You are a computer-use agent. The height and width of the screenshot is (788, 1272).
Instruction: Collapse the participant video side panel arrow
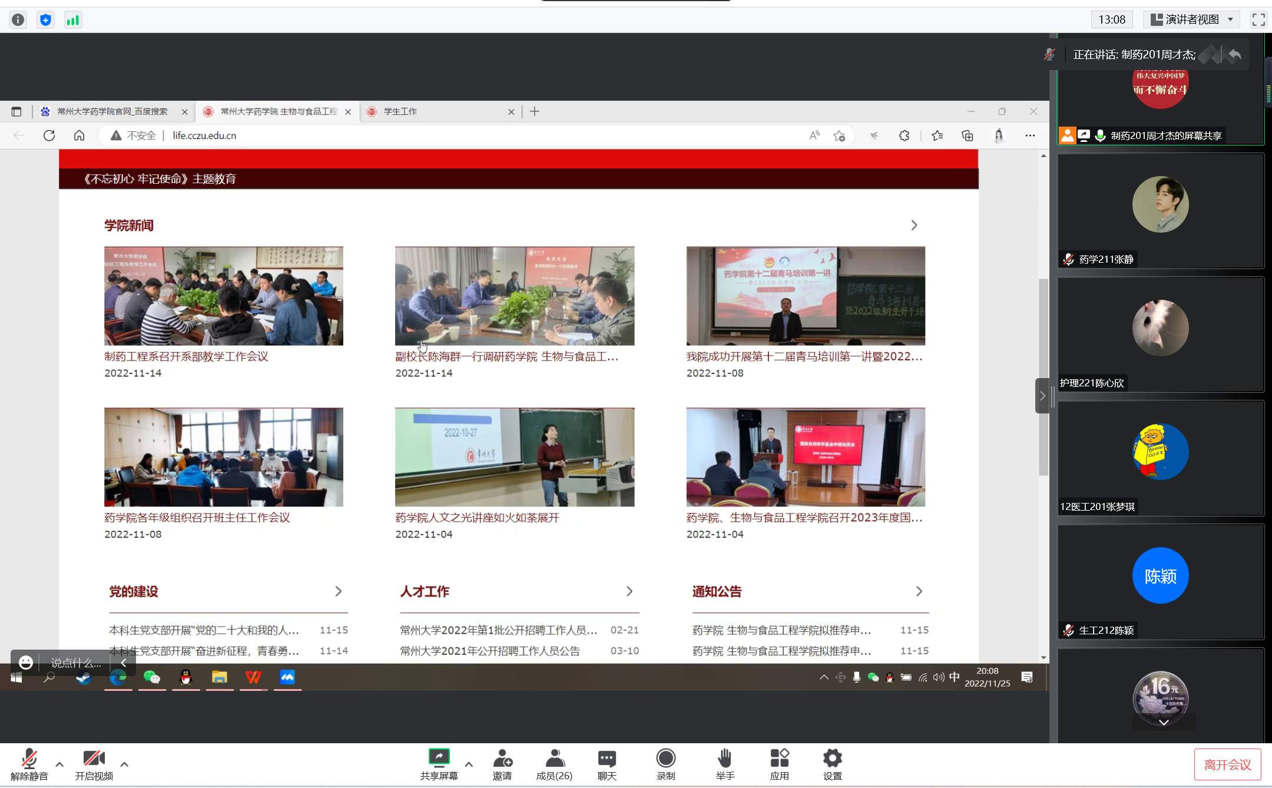pyautogui.click(x=1042, y=396)
